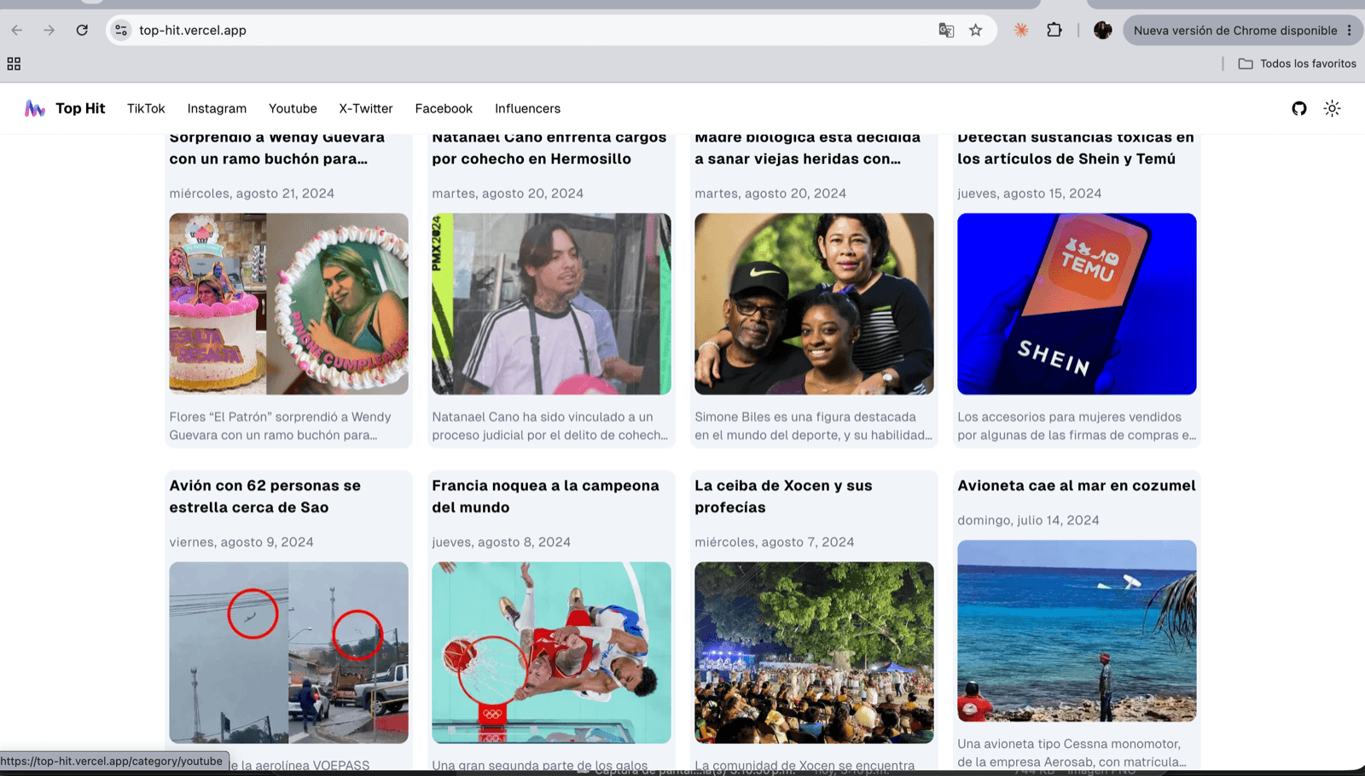Screen dimensions: 1365x776
Task: Open Temu and Shein phone image
Action: click(x=1077, y=304)
